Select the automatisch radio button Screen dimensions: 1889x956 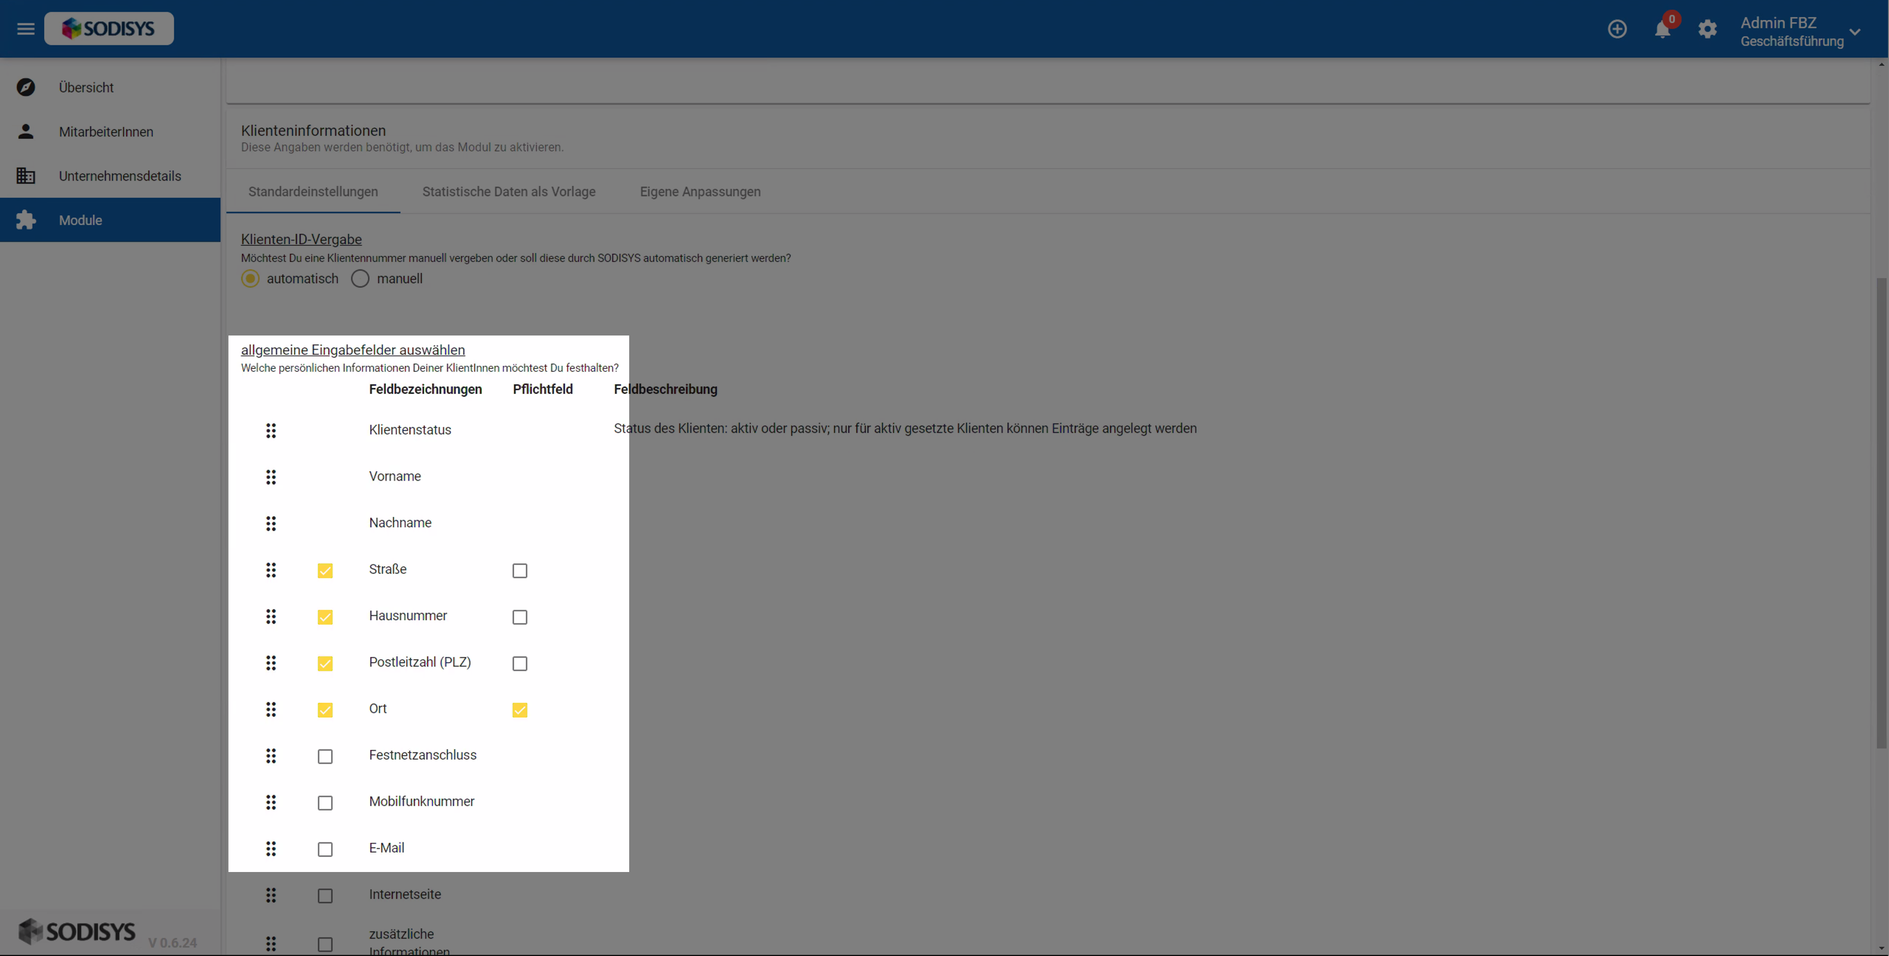coord(250,278)
